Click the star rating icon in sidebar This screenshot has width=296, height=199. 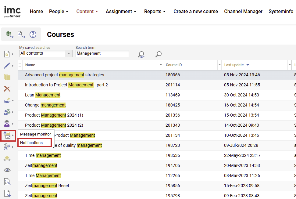point(7,158)
